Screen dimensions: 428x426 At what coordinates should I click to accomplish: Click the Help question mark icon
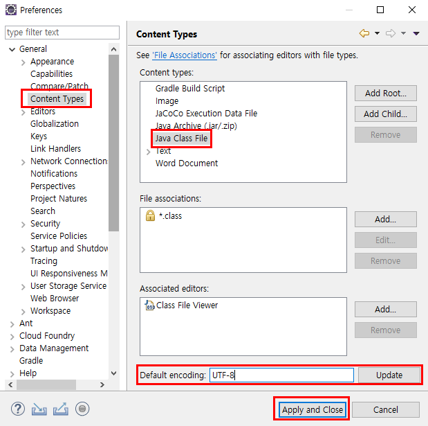(18, 409)
